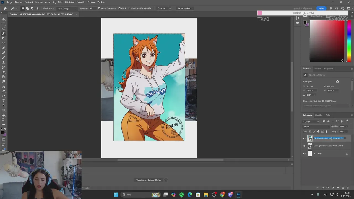Select the Move tool

[4, 19]
